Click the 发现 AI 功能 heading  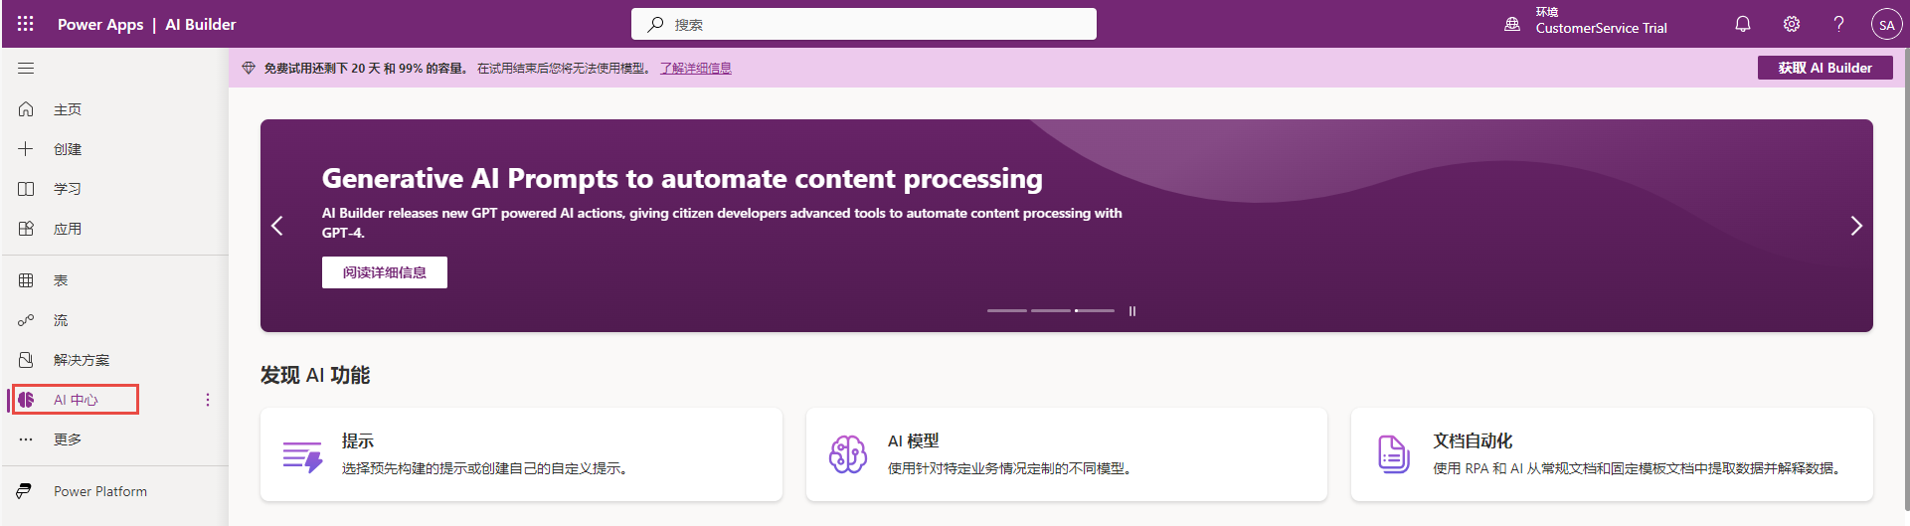[315, 375]
